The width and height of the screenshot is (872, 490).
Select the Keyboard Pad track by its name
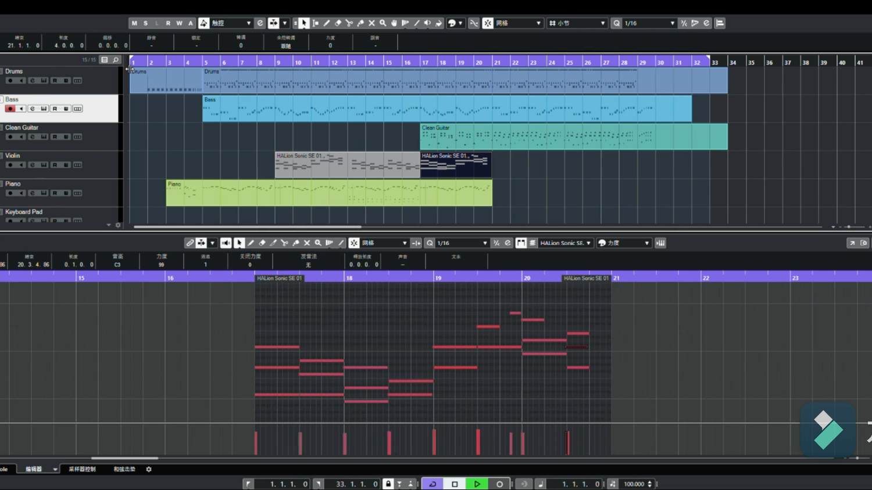coord(24,212)
